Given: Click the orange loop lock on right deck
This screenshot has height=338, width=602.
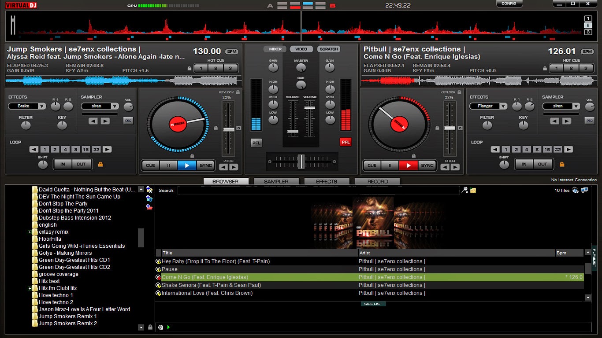Looking at the screenshot, I should pyautogui.click(x=562, y=164).
